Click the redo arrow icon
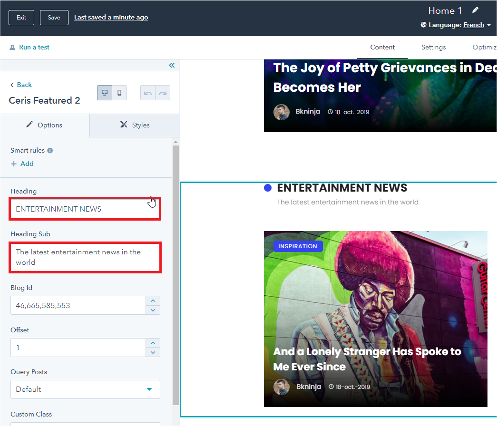 click(x=163, y=93)
